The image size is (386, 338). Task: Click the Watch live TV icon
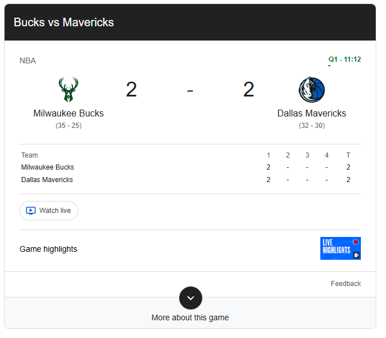click(31, 211)
